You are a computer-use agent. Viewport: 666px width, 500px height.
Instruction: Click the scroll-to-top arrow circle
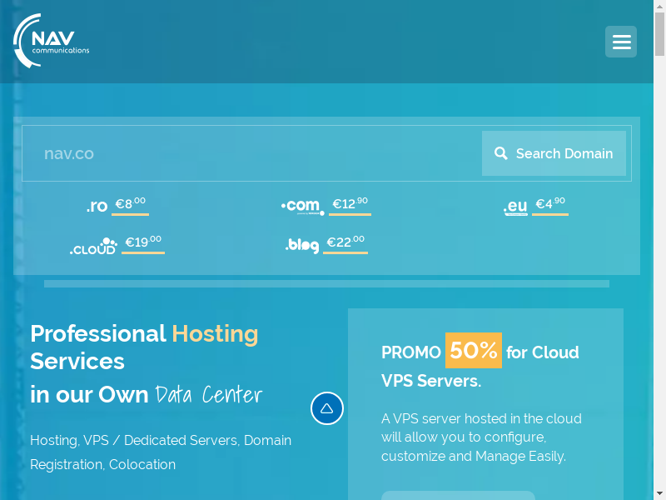coord(327,408)
